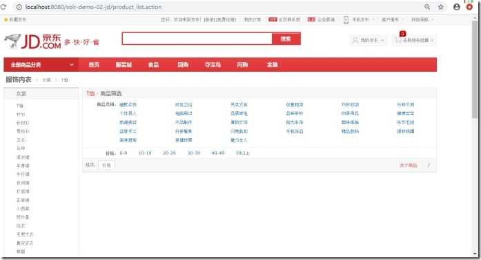Viewport: 481px width, 260px height.
Task: Click 产品配件 category filter
Action: [x=184, y=122]
